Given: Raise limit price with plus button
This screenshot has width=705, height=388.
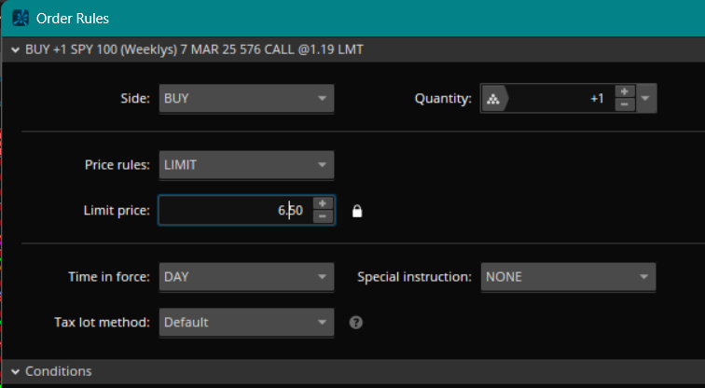Looking at the screenshot, I should [x=323, y=204].
